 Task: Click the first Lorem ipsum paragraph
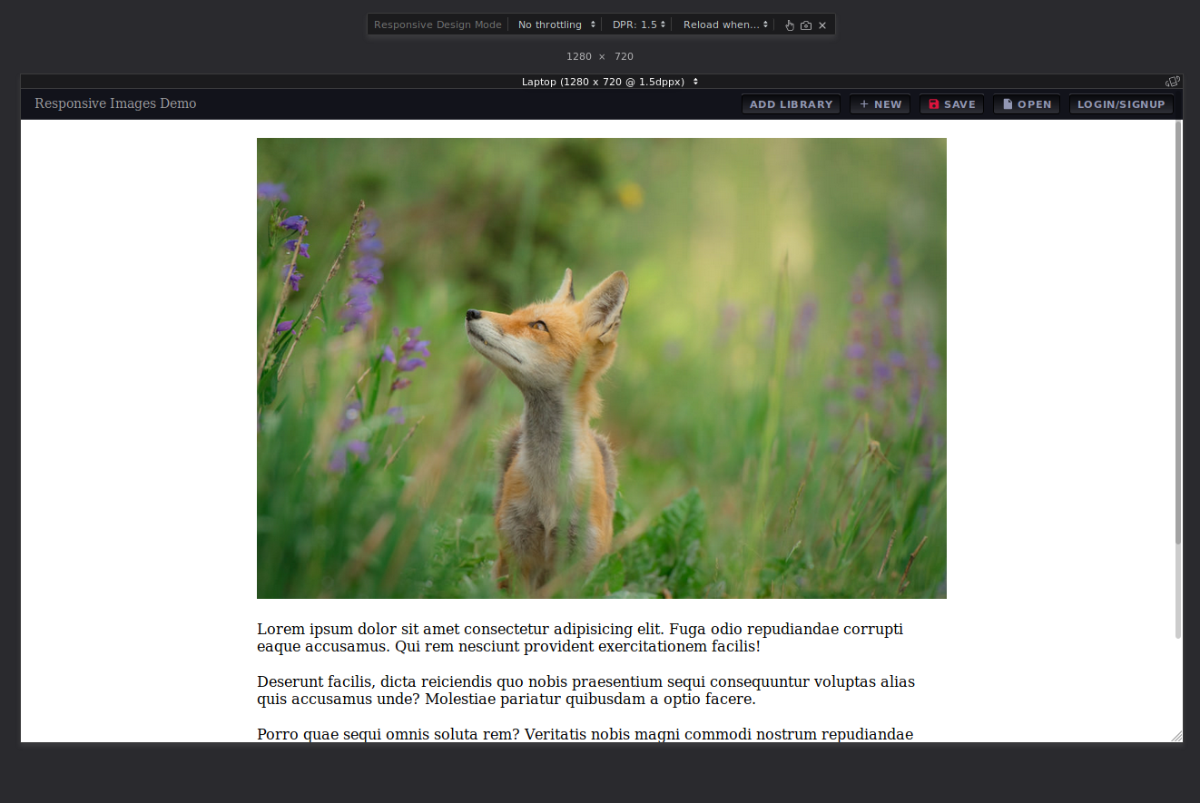tap(579, 638)
